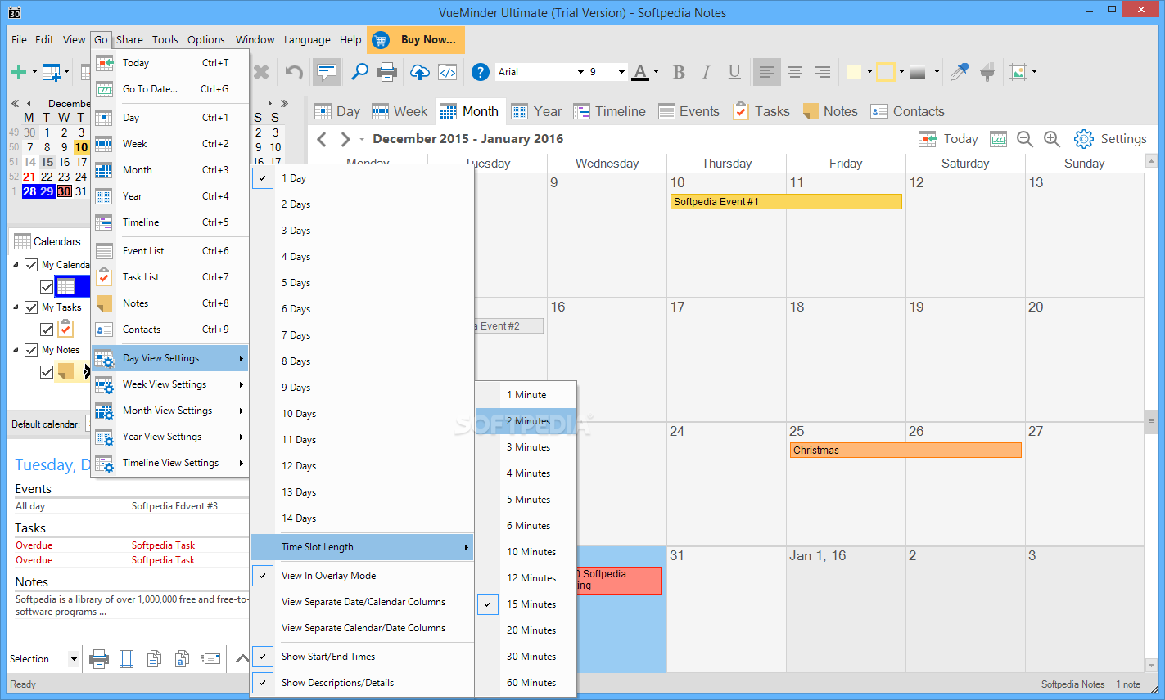Viewport: 1165px width, 700px height.
Task: Go to previous month with left arrow
Action: point(322,139)
